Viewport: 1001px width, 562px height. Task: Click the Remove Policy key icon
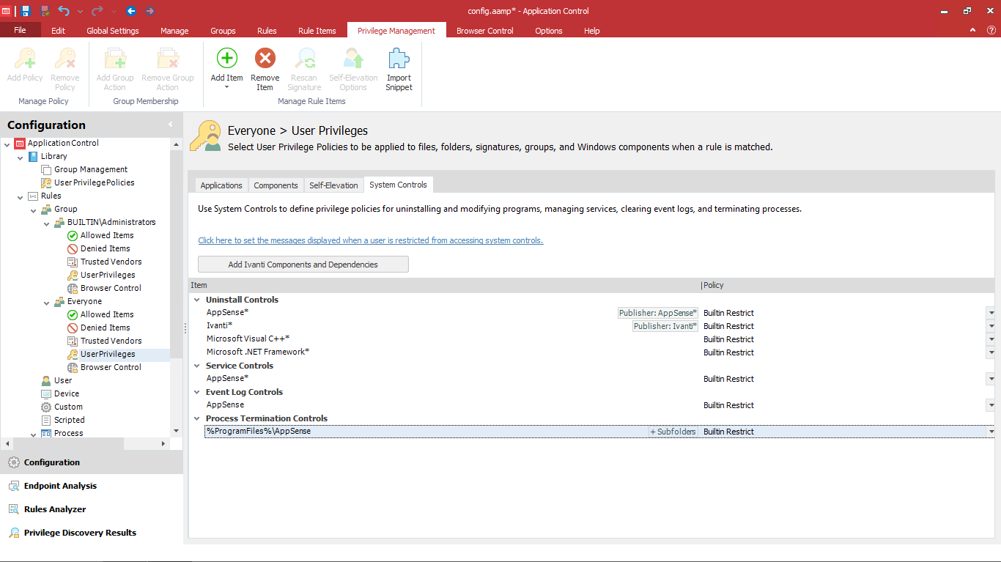click(65, 59)
